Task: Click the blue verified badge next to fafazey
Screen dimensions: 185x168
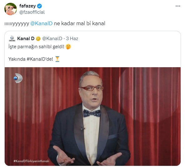Action: point(39,6)
